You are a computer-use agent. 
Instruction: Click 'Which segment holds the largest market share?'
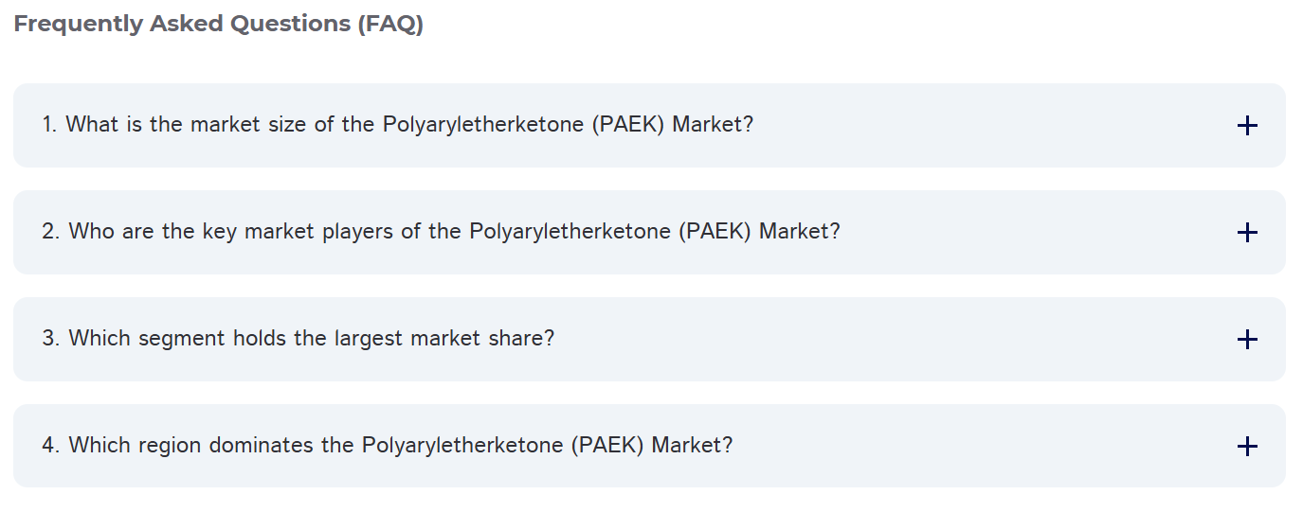click(x=299, y=339)
